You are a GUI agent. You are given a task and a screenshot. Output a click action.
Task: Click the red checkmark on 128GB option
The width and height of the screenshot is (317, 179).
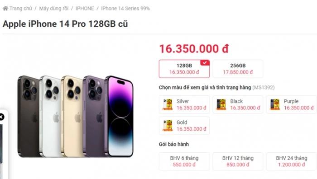coord(205,63)
